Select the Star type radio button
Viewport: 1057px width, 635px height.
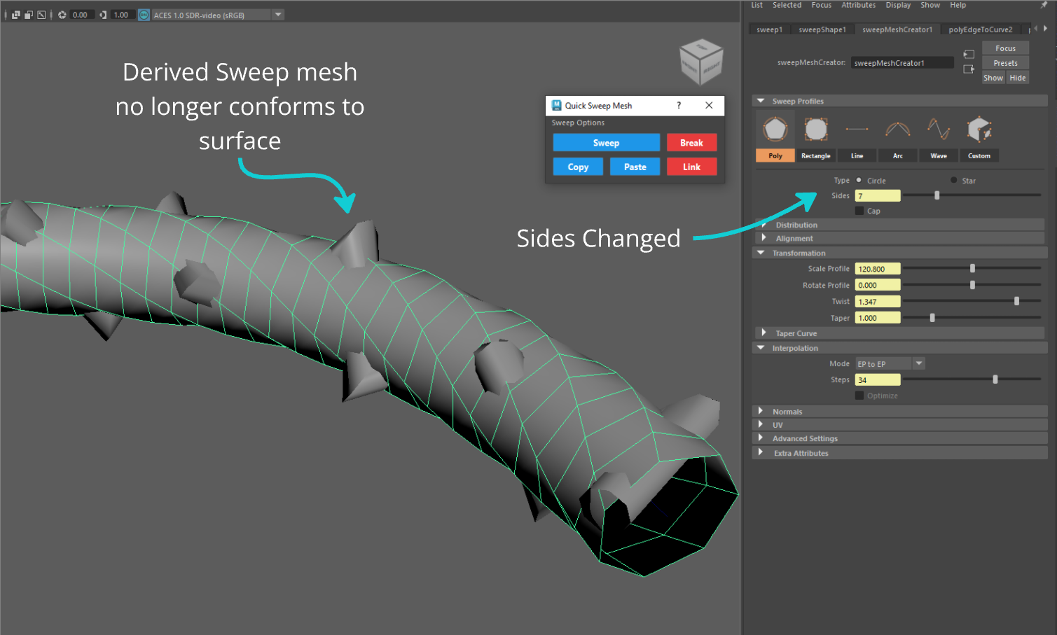tap(953, 181)
